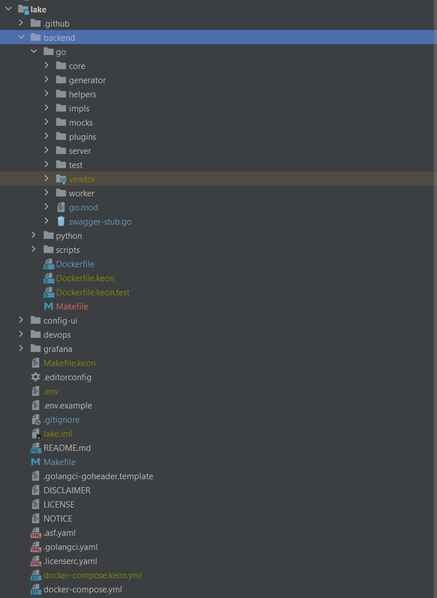Image resolution: width=437 pixels, height=598 pixels.
Task: Expand the vendor directory chevron
Action: coord(47,179)
